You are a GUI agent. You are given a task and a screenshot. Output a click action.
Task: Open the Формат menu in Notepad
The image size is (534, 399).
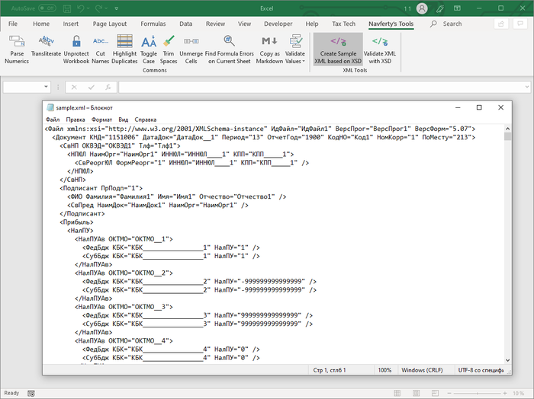coord(101,120)
